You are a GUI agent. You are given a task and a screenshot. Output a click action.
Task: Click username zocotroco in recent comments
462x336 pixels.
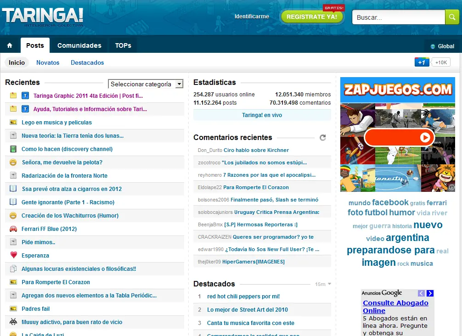[209, 162]
